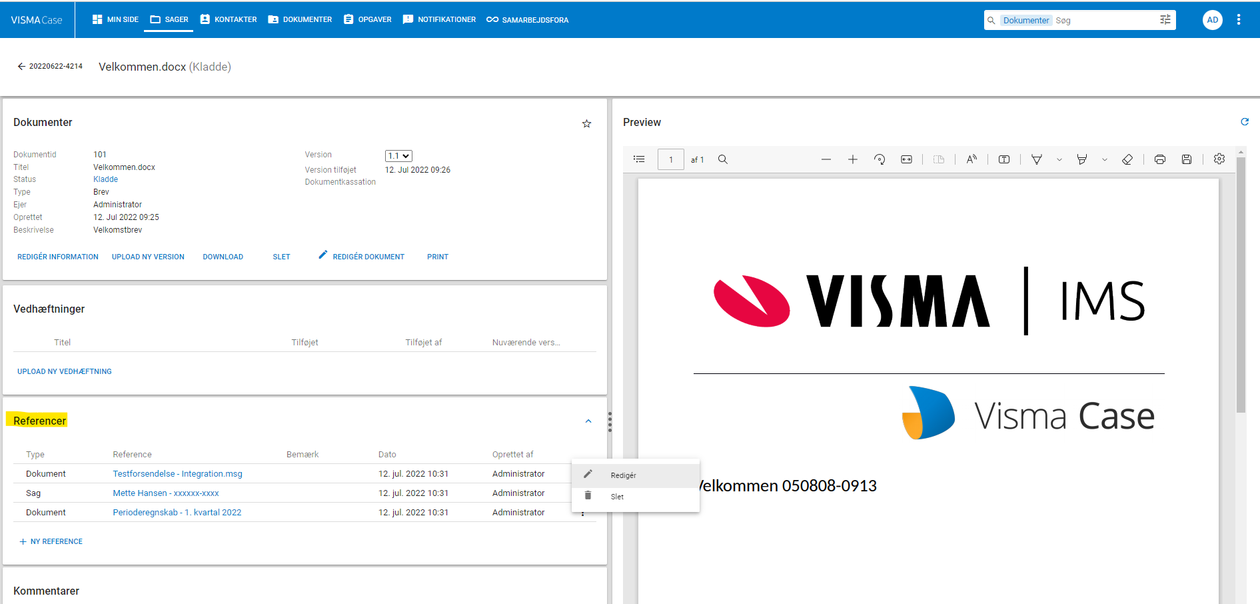Click UPLOAD NY VERSION
1260x604 pixels.
tap(148, 257)
